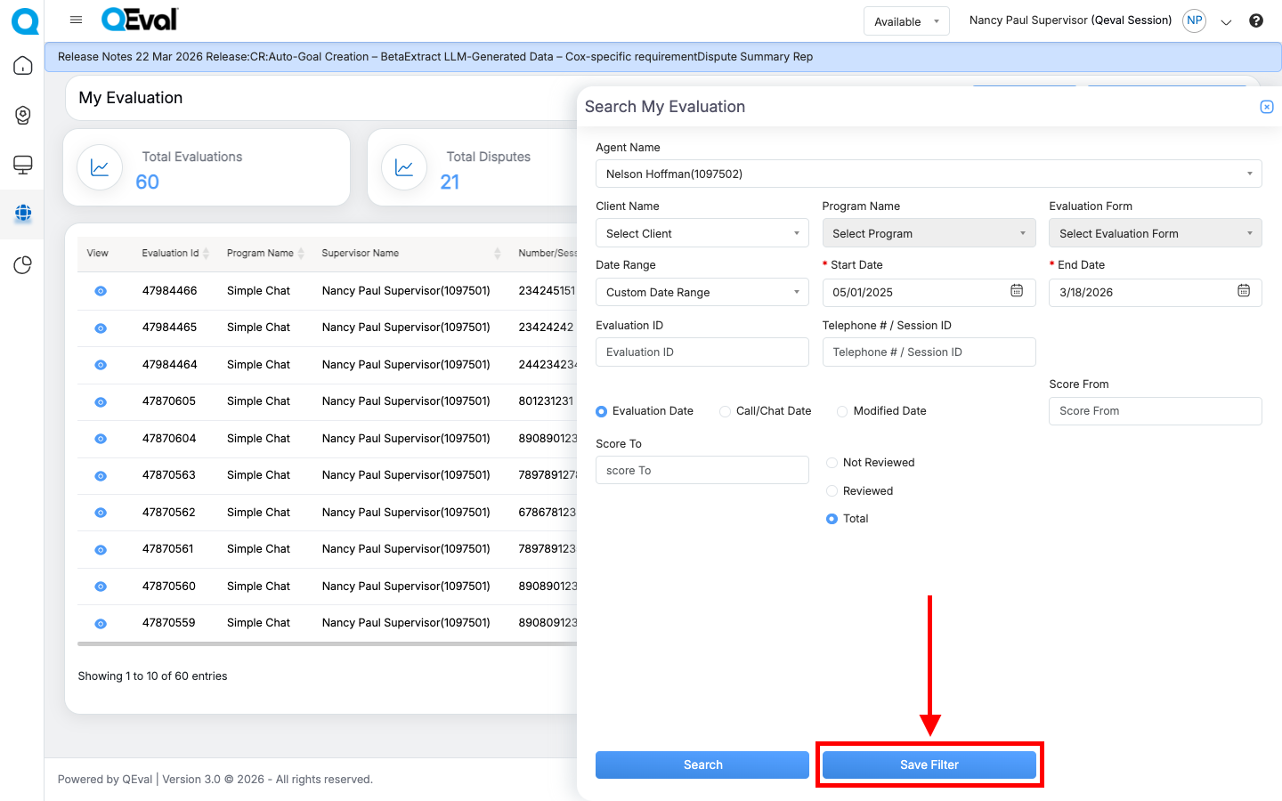Click the help question mark icon

tap(1255, 20)
